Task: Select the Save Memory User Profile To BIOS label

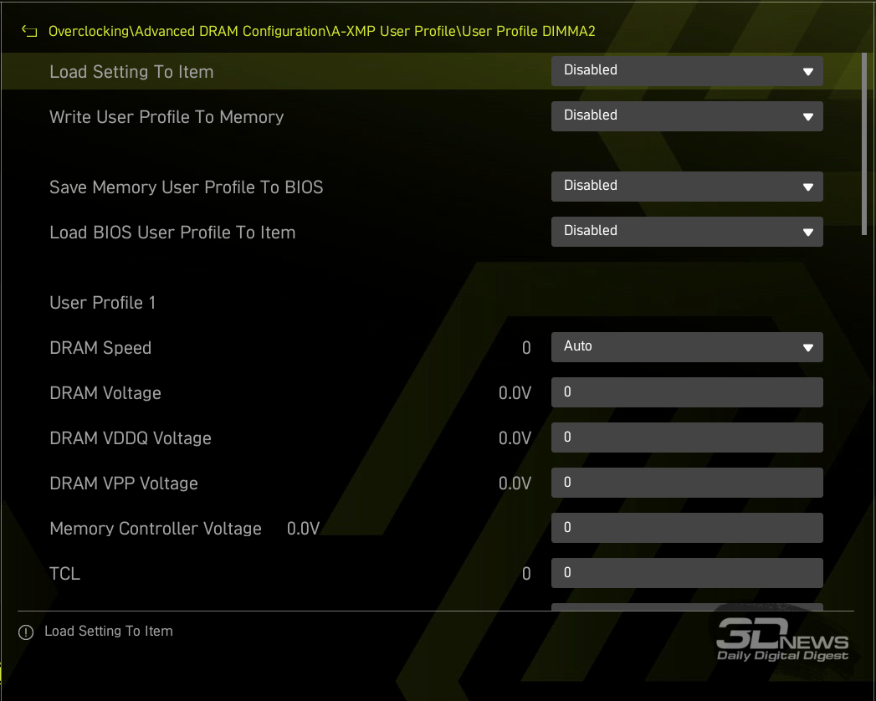Action: pos(186,187)
